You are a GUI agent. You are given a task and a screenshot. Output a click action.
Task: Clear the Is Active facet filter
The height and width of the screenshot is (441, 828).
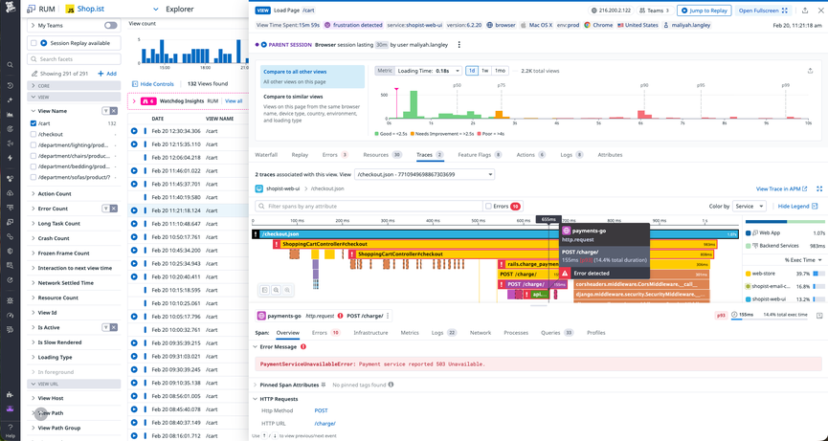click(x=114, y=327)
